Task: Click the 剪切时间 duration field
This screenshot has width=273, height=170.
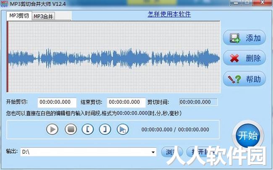Action: pyautogui.click(x=198, y=102)
